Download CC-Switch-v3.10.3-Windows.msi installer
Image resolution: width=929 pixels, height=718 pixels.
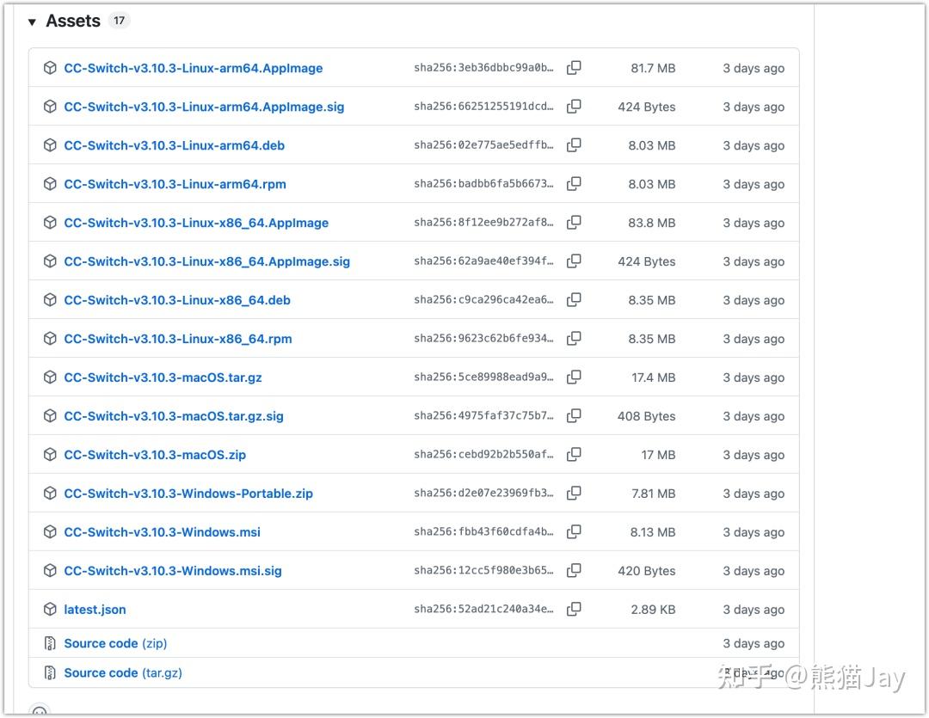pyautogui.click(x=162, y=532)
